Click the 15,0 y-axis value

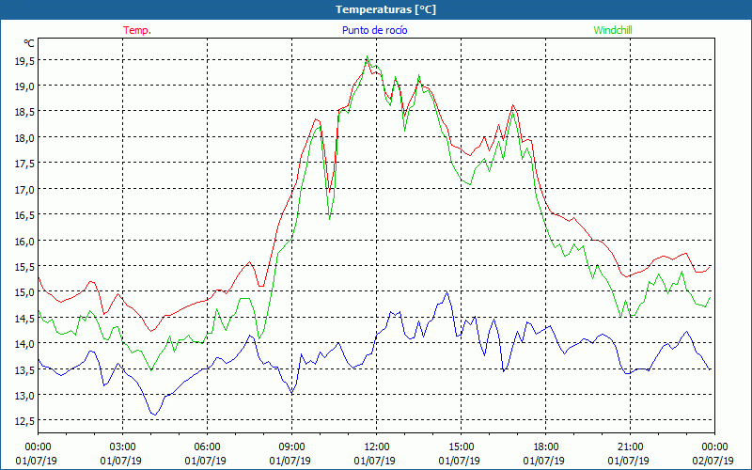25,292
